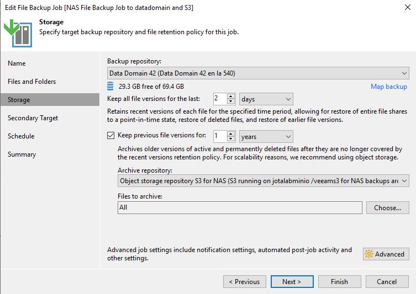The width and height of the screenshot is (416, 294).
Task: Click the Map backup link
Action: pyautogui.click(x=388, y=87)
